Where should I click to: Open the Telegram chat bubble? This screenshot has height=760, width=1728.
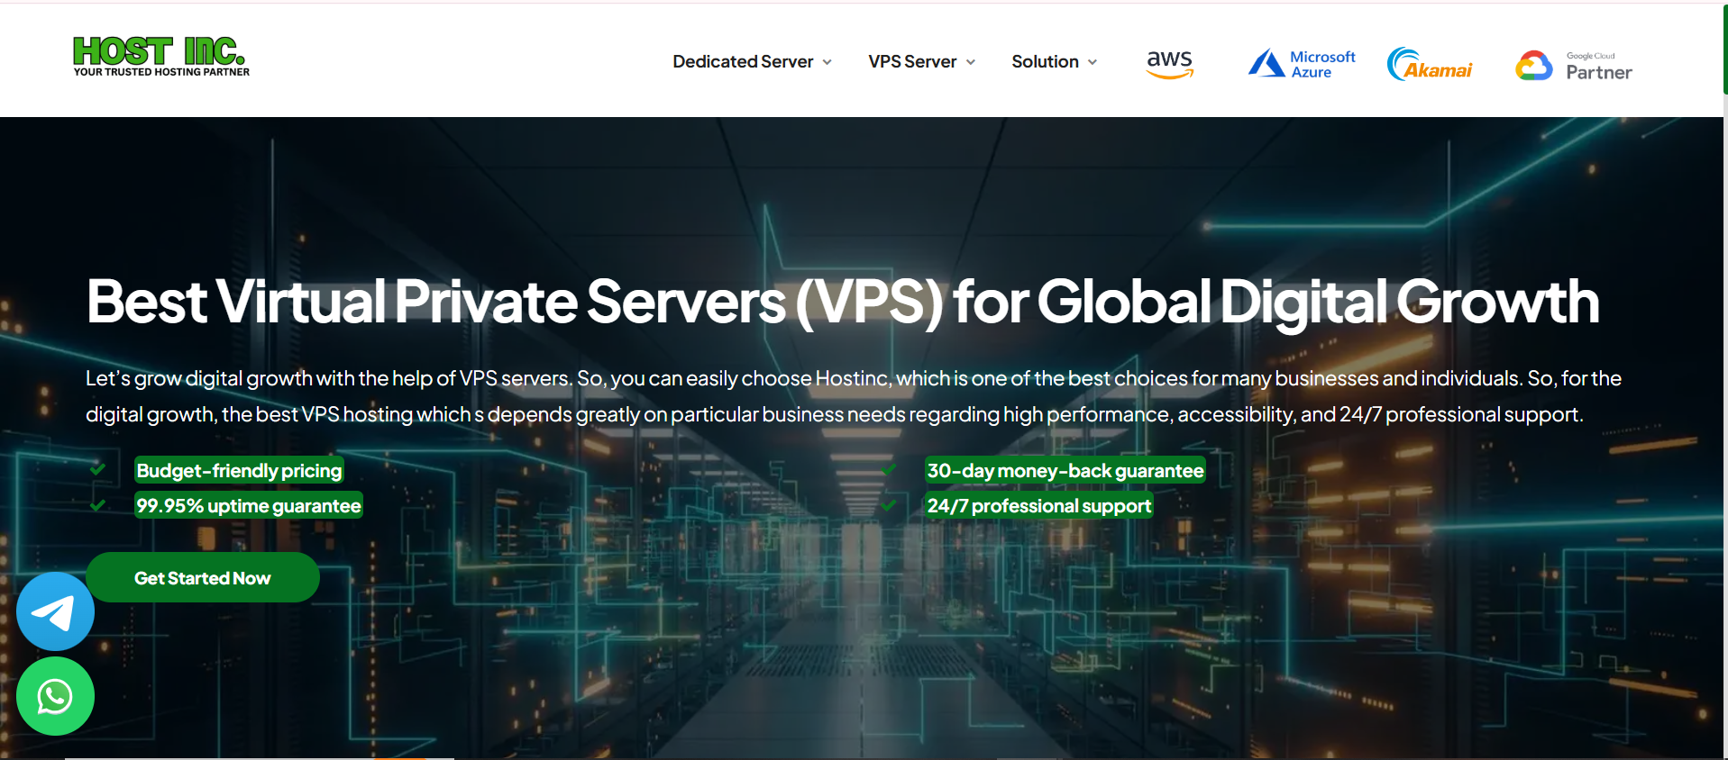[x=55, y=611]
